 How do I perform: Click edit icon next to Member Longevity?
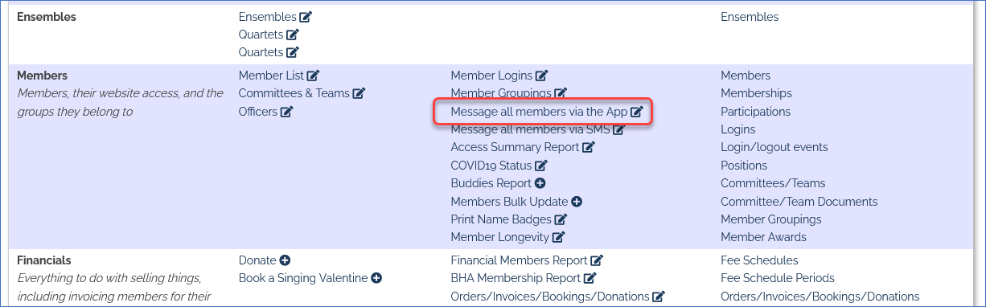pos(559,237)
